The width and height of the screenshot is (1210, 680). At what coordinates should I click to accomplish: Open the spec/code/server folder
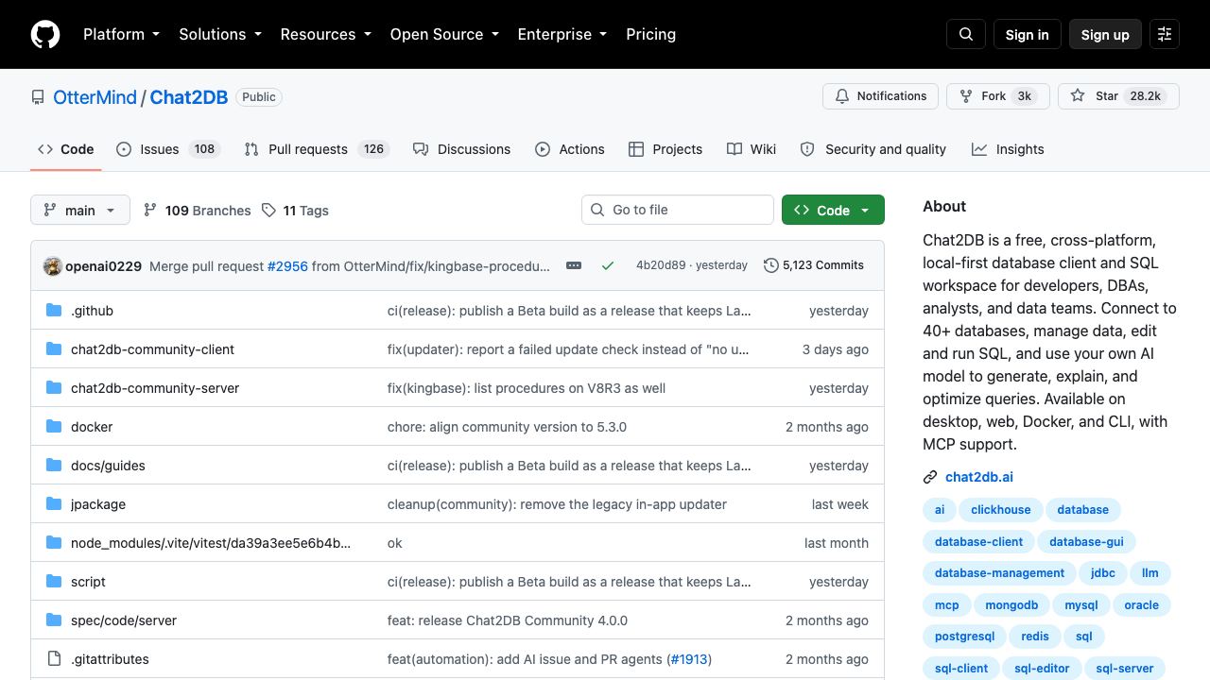[x=124, y=620]
